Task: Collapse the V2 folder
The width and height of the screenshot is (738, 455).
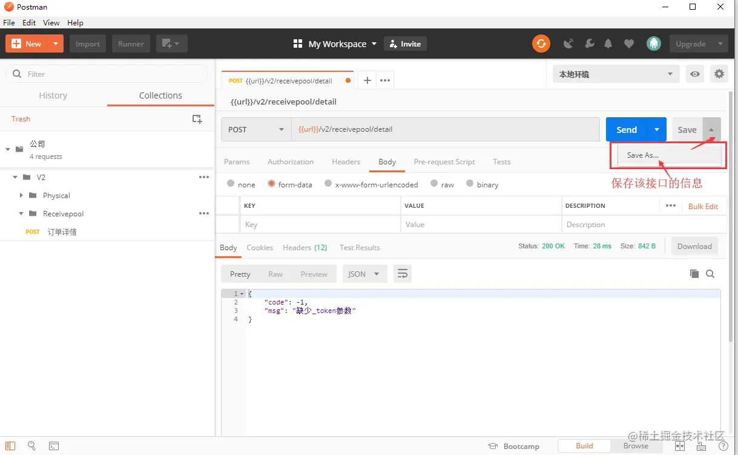Action: pos(15,177)
